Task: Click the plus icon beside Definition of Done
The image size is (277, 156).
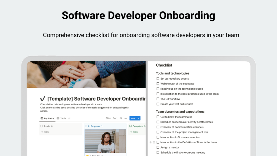Action: 150,142
